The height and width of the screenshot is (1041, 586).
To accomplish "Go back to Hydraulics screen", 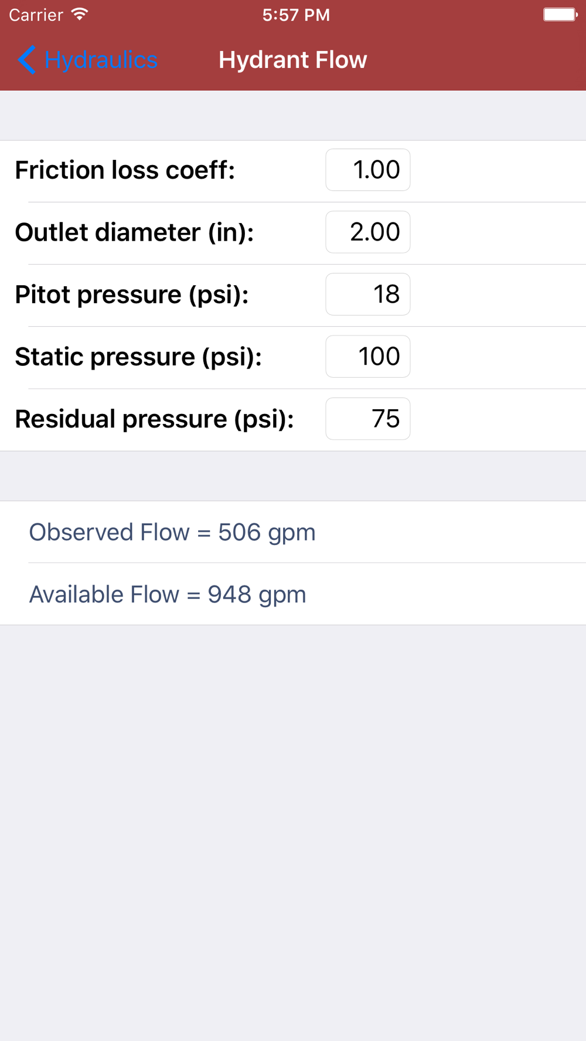I will (x=88, y=60).
